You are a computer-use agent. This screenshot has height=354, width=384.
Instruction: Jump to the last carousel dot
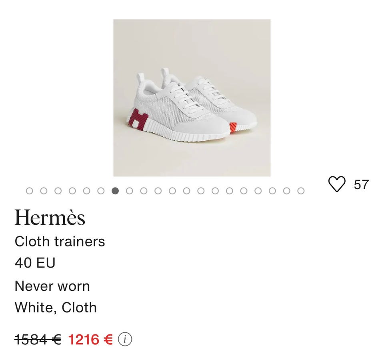pyautogui.click(x=301, y=191)
